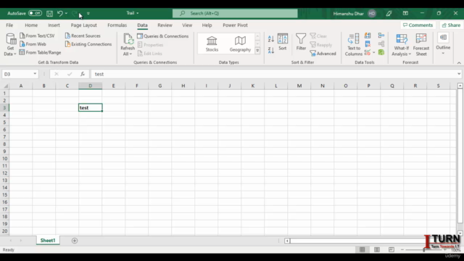Click Manage Data Model icon
464x261 pixels.
[381, 52]
